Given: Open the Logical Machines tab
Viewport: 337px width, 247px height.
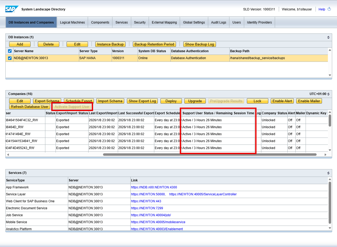Looking at the screenshot, I should point(72,22).
